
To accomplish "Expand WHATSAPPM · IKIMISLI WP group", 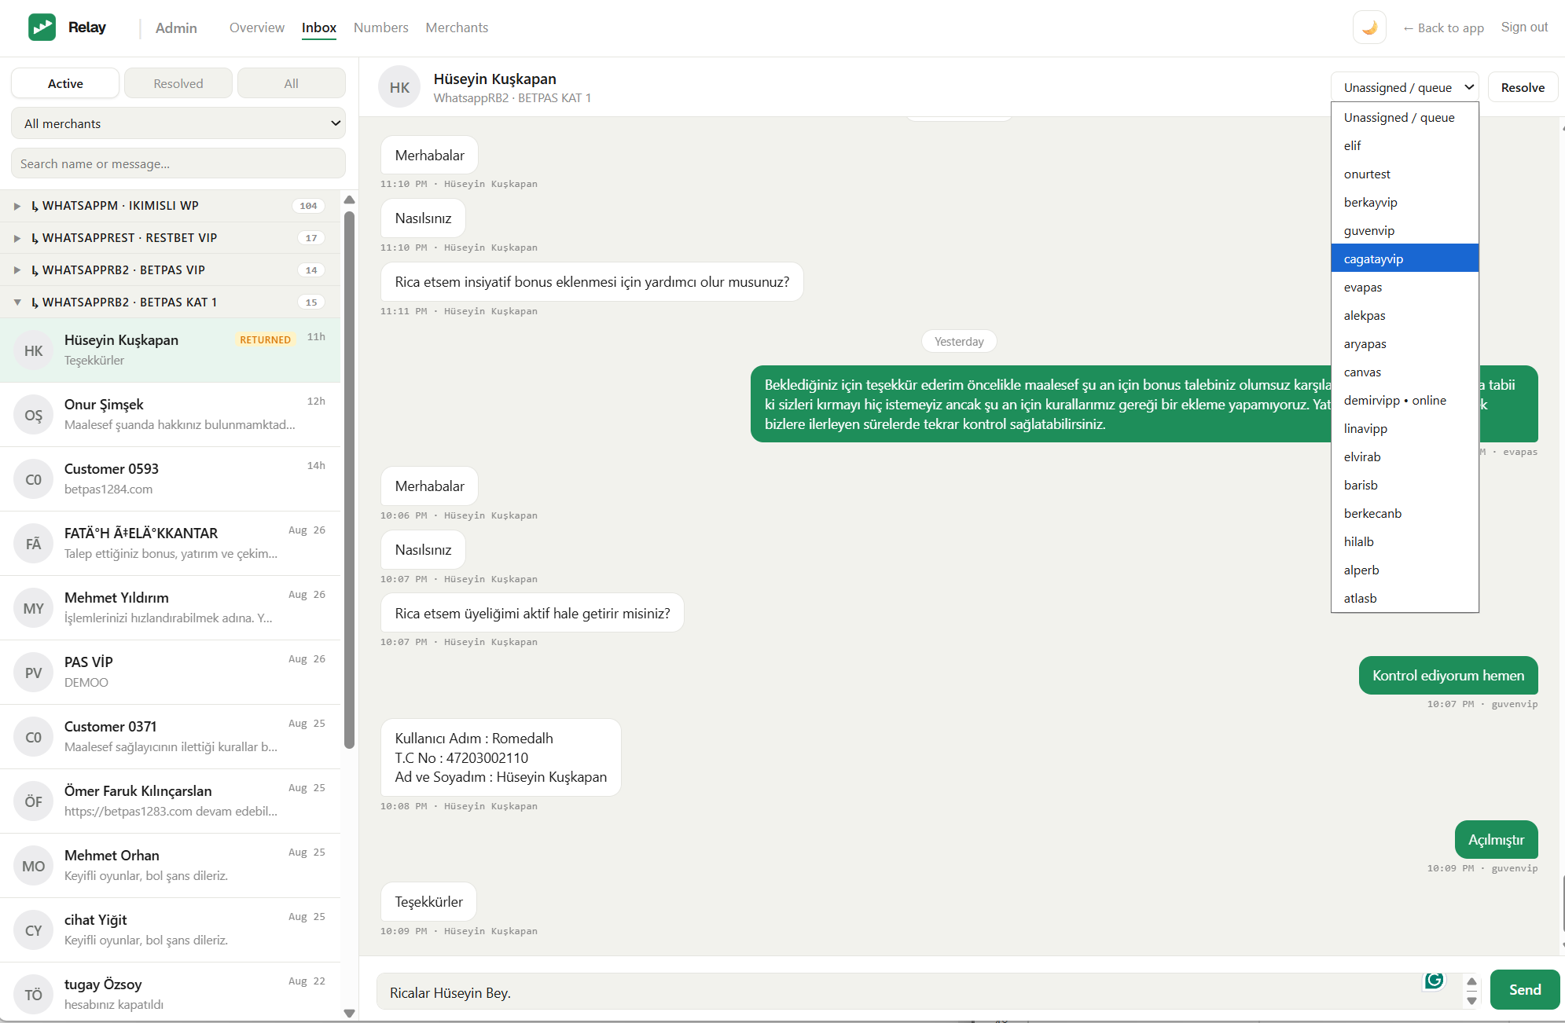I will (x=170, y=206).
